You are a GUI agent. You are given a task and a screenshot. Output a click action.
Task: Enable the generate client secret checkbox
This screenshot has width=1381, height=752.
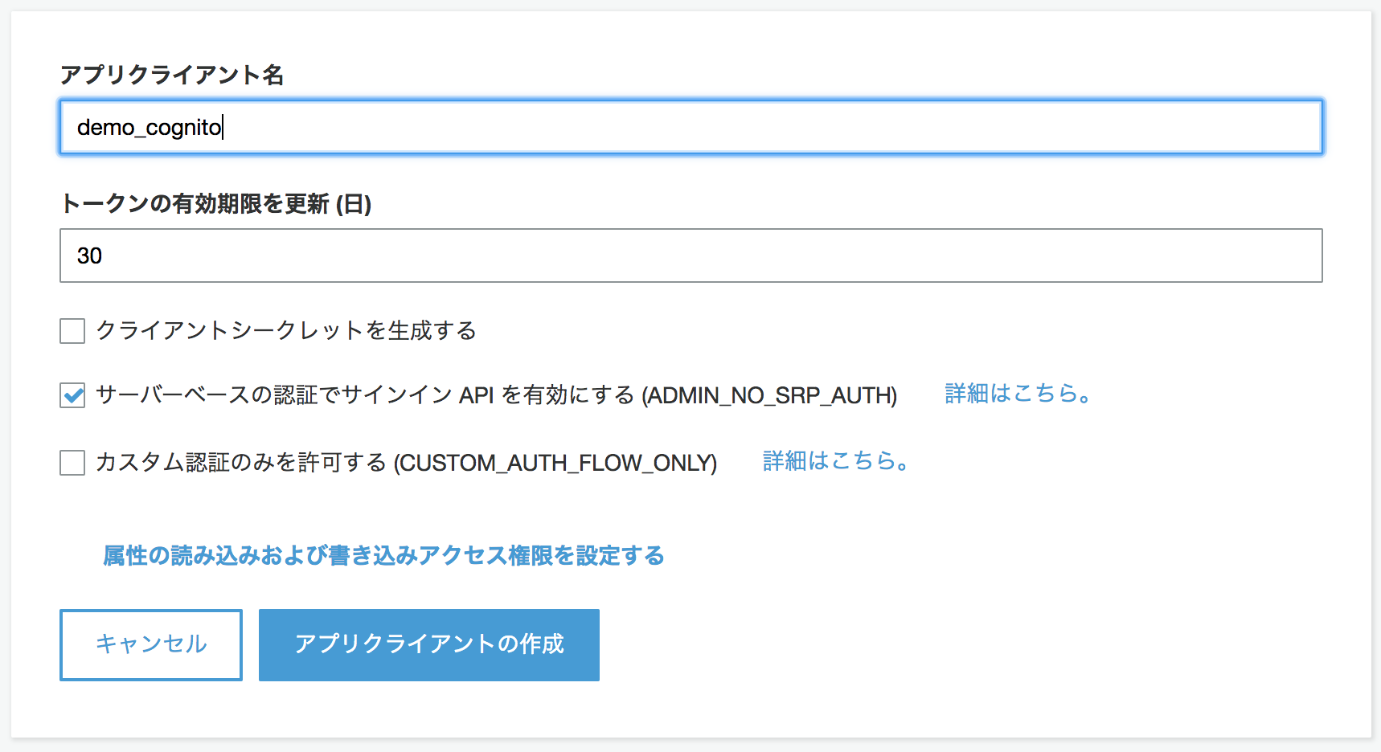coord(72,331)
